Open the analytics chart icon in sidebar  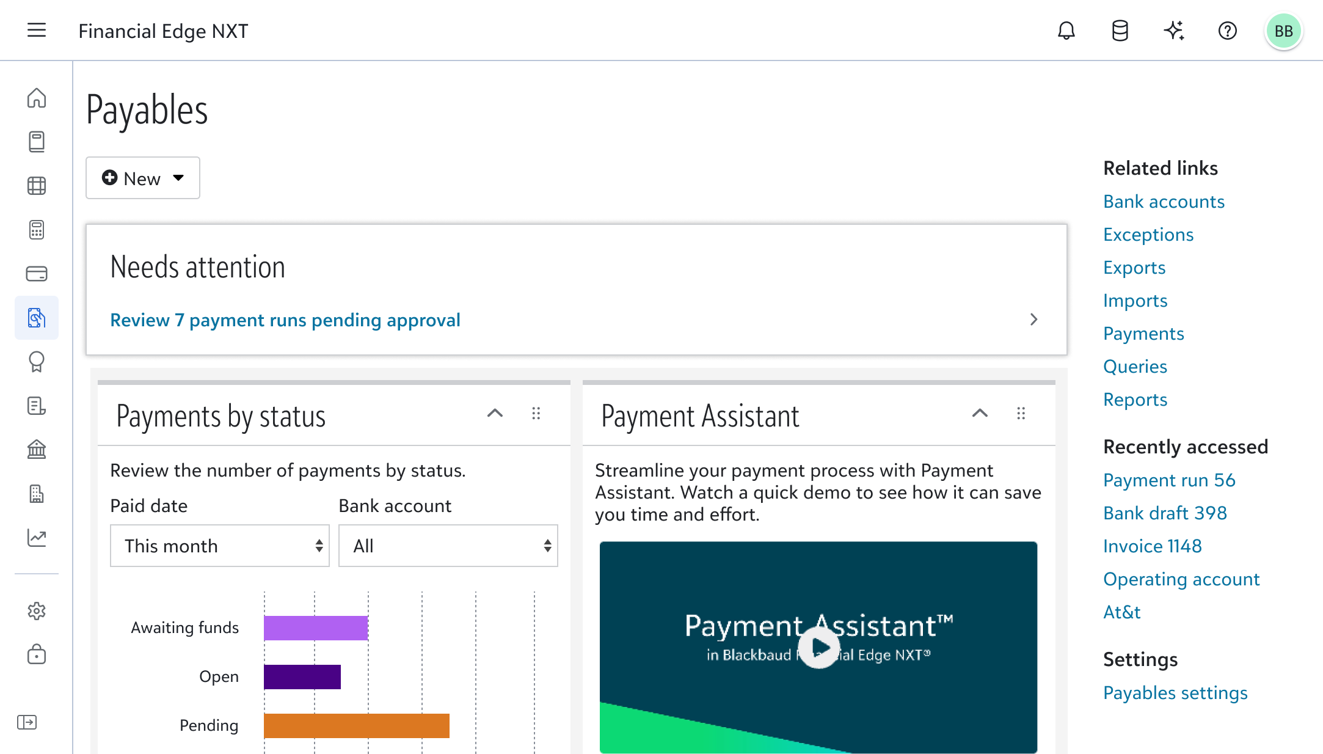[37, 538]
